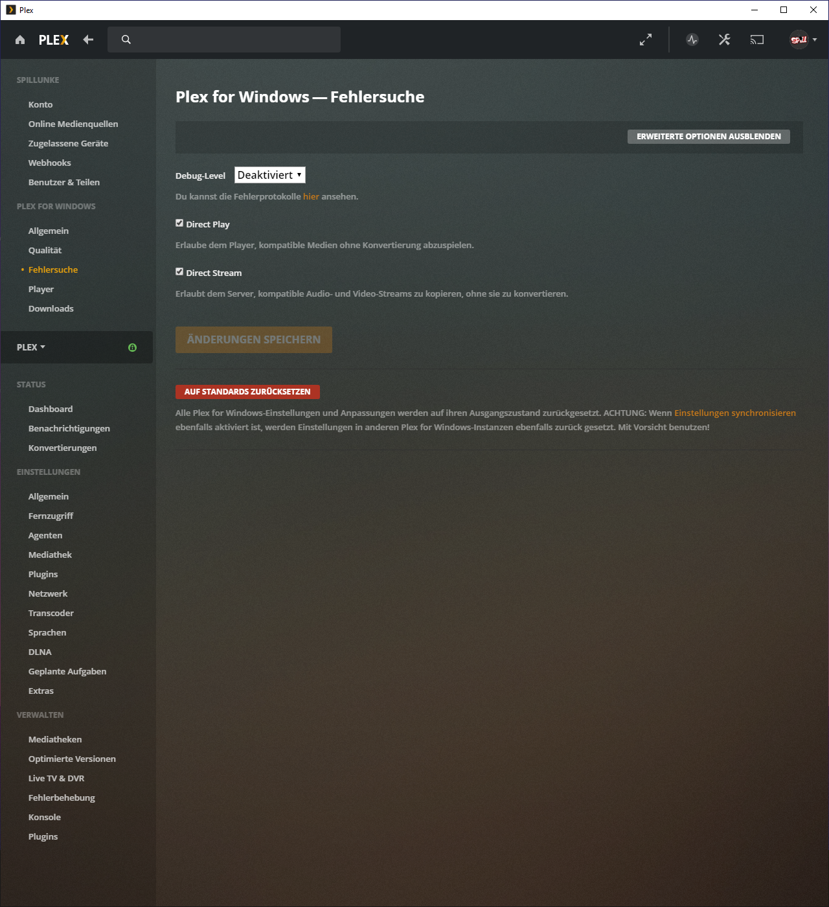
Task: Click the green secure lock icon beside PLEX
Action: (x=132, y=347)
